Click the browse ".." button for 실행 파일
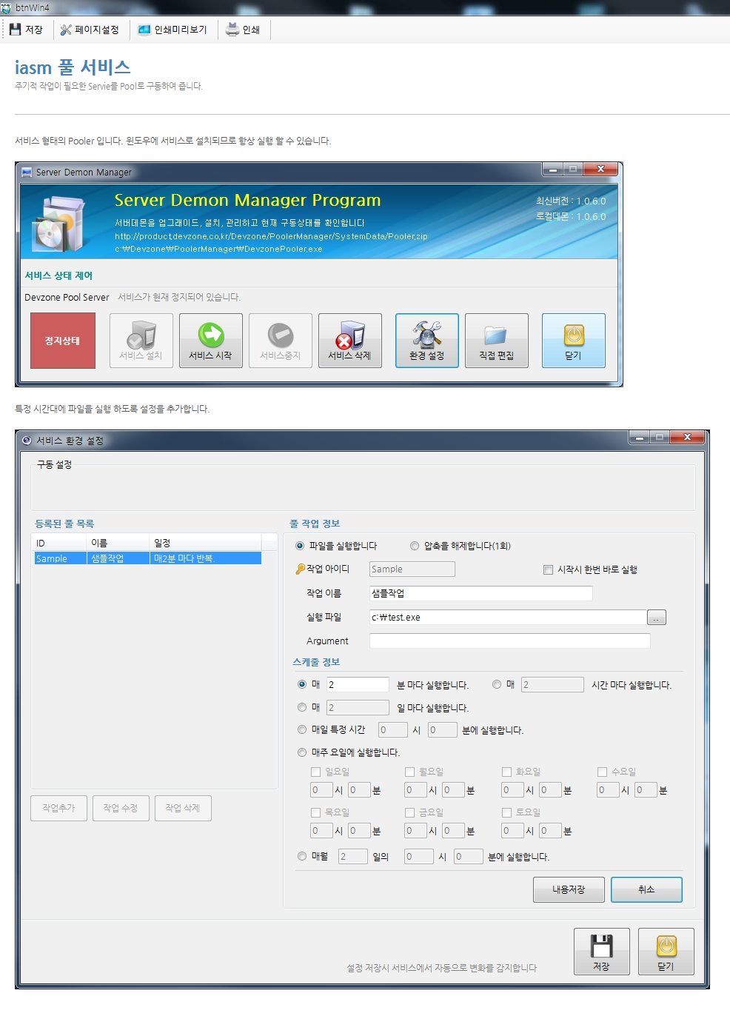Image resolution: width=730 pixels, height=1016 pixels. coord(657,618)
